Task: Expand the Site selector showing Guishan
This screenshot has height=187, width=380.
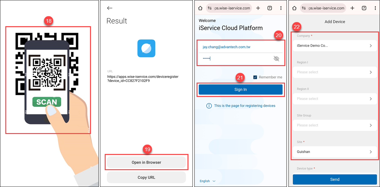Action: pos(334,152)
